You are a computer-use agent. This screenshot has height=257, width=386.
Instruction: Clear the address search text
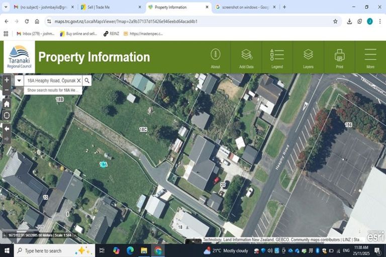click(x=79, y=80)
